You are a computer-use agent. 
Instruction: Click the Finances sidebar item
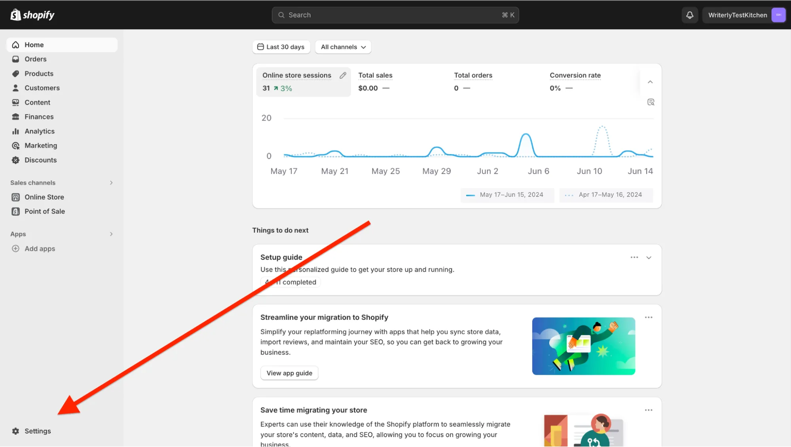coord(62,117)
